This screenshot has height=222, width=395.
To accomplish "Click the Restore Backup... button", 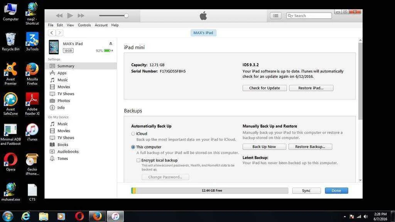I will 310,147.
